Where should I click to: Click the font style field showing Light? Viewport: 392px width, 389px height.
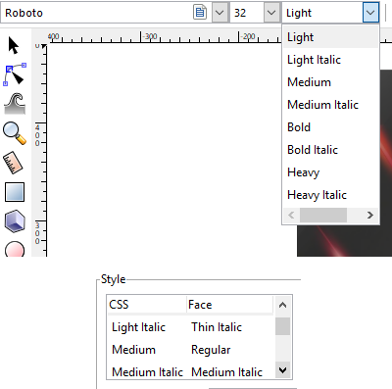322,13
